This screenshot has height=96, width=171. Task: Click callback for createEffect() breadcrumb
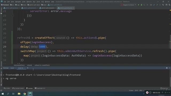(x=42, y=65)
